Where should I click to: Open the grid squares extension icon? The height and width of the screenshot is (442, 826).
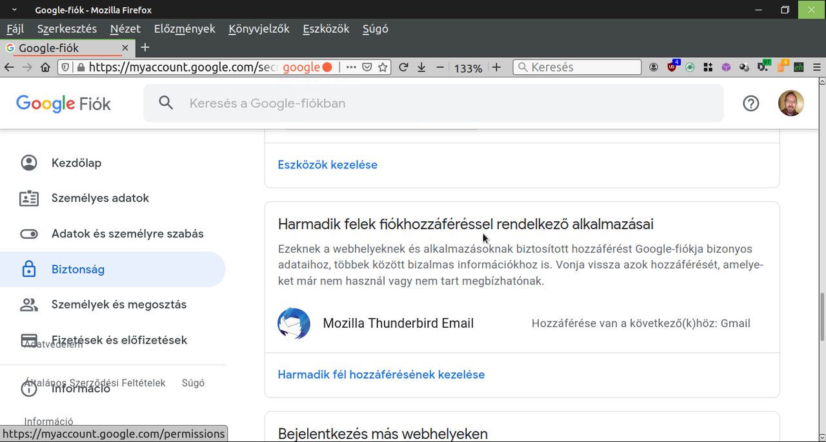[708, 67]
